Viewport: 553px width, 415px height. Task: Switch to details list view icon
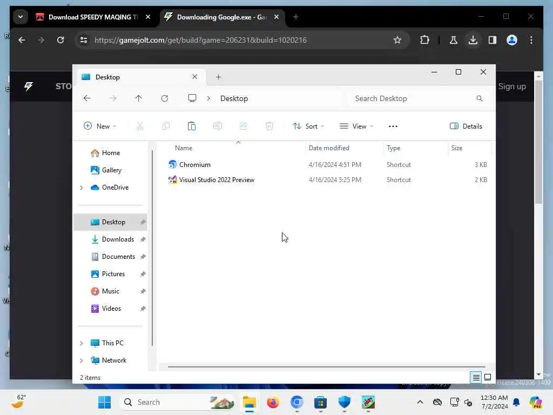coord(476,378)
